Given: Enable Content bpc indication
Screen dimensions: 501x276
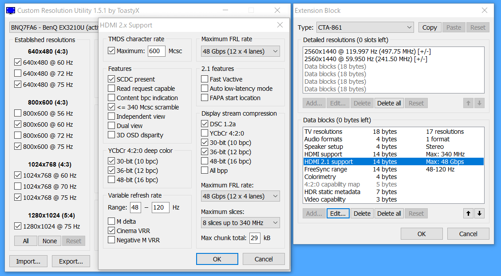Looking at the screenshot, I should coord(111,97).
